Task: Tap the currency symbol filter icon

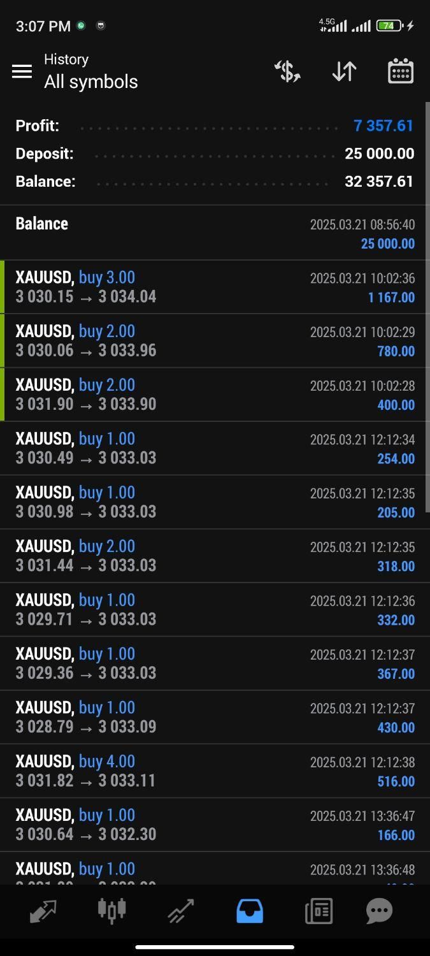Action: (287, 71)
